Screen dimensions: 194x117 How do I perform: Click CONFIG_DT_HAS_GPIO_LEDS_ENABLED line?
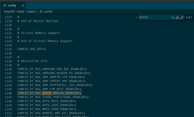pos(47,105)
